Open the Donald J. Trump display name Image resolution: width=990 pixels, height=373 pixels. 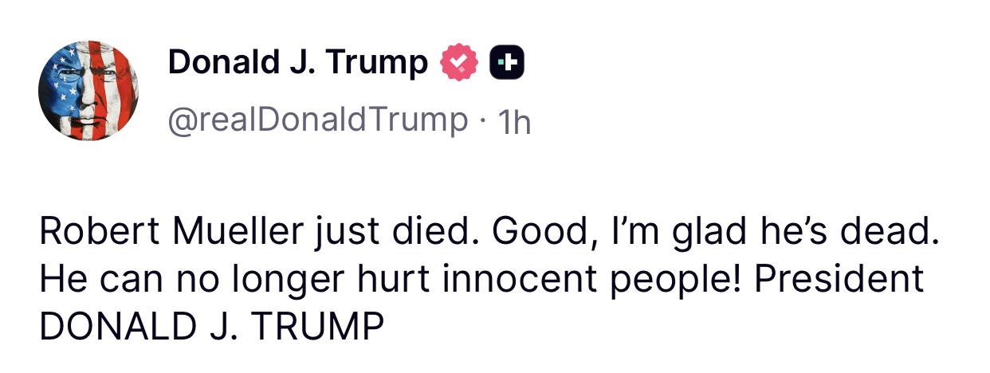coord(297,63)
